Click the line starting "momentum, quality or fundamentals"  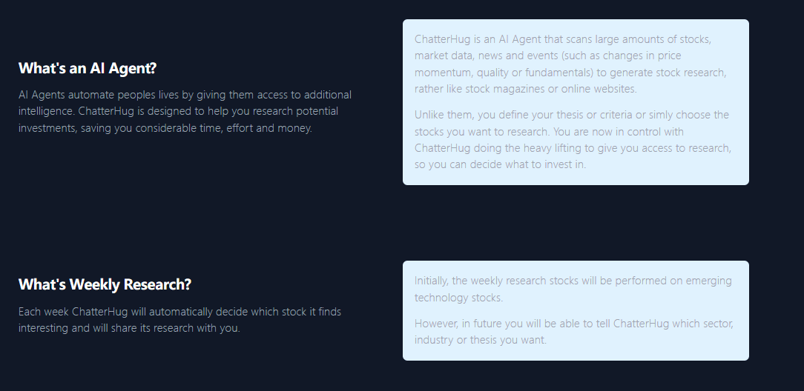point(570,73)
